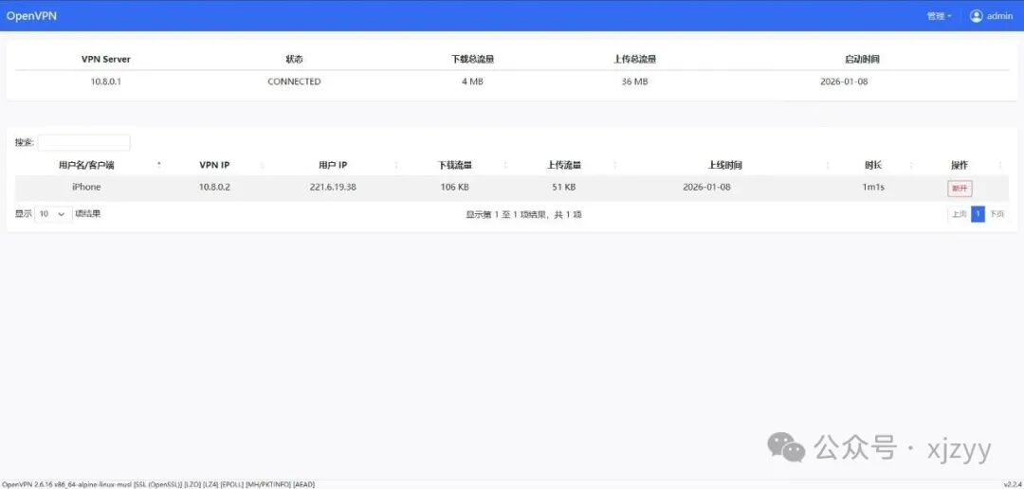
Task: Go to 上页 previous page
Action: pos(959,214)
